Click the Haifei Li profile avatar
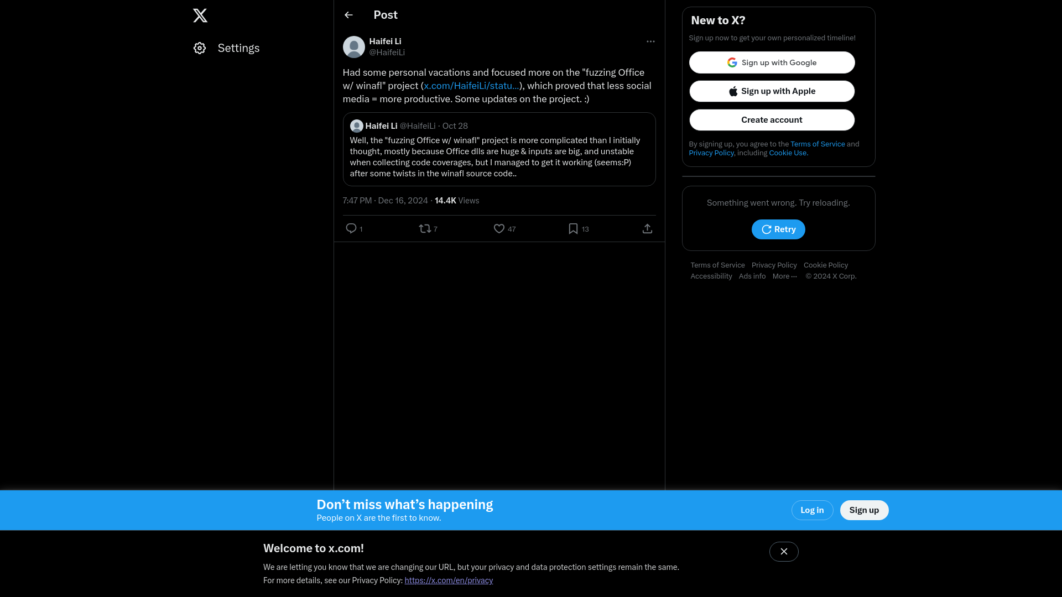This screenshot has width=1062, height=597. point(353,46)
